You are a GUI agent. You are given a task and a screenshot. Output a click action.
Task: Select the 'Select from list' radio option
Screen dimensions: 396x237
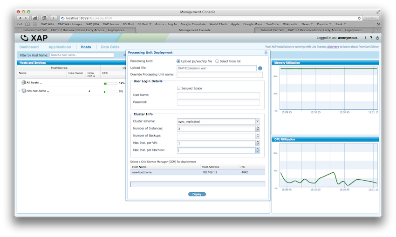click(217, 61)
